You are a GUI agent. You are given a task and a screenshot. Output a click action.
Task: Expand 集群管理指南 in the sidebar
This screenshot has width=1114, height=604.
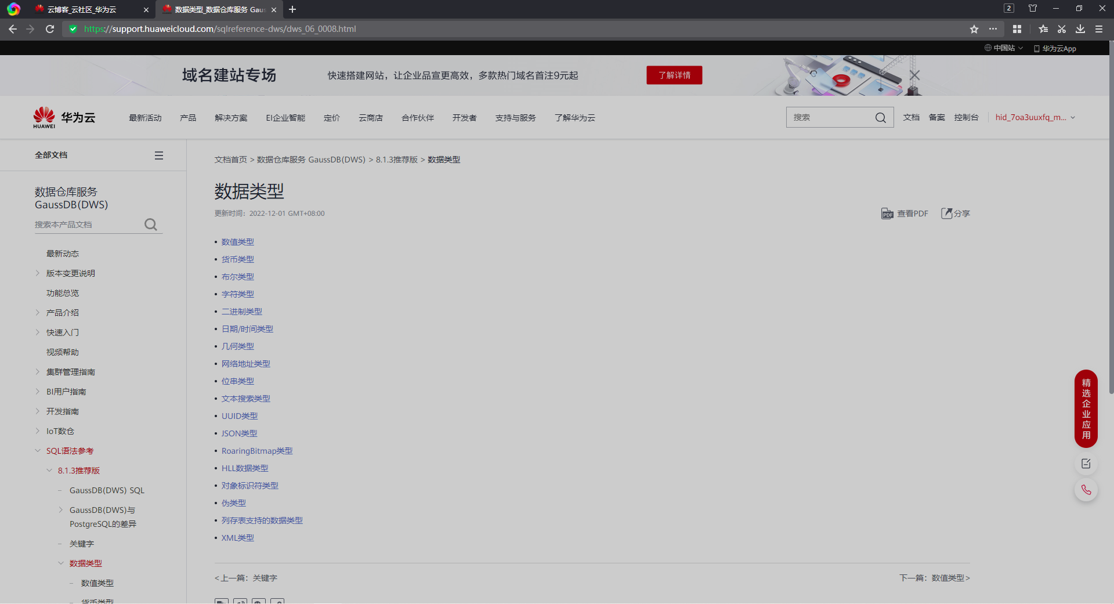(38, 372)
